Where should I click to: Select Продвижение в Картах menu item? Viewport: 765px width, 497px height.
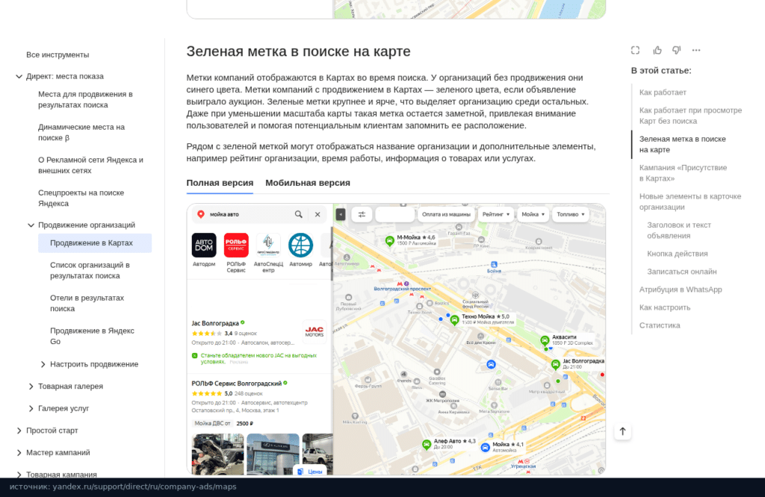point(95,243)
